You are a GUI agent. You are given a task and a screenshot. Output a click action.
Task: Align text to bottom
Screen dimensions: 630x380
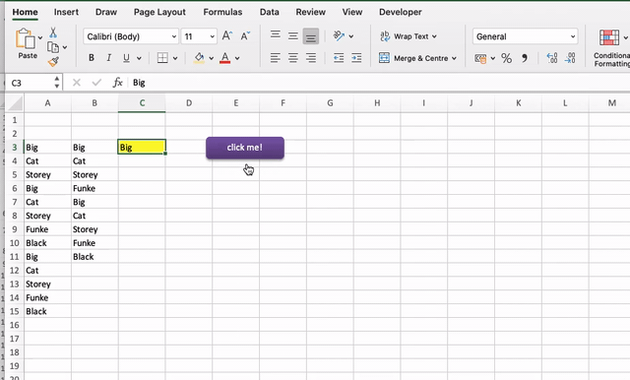coord(311,36)
